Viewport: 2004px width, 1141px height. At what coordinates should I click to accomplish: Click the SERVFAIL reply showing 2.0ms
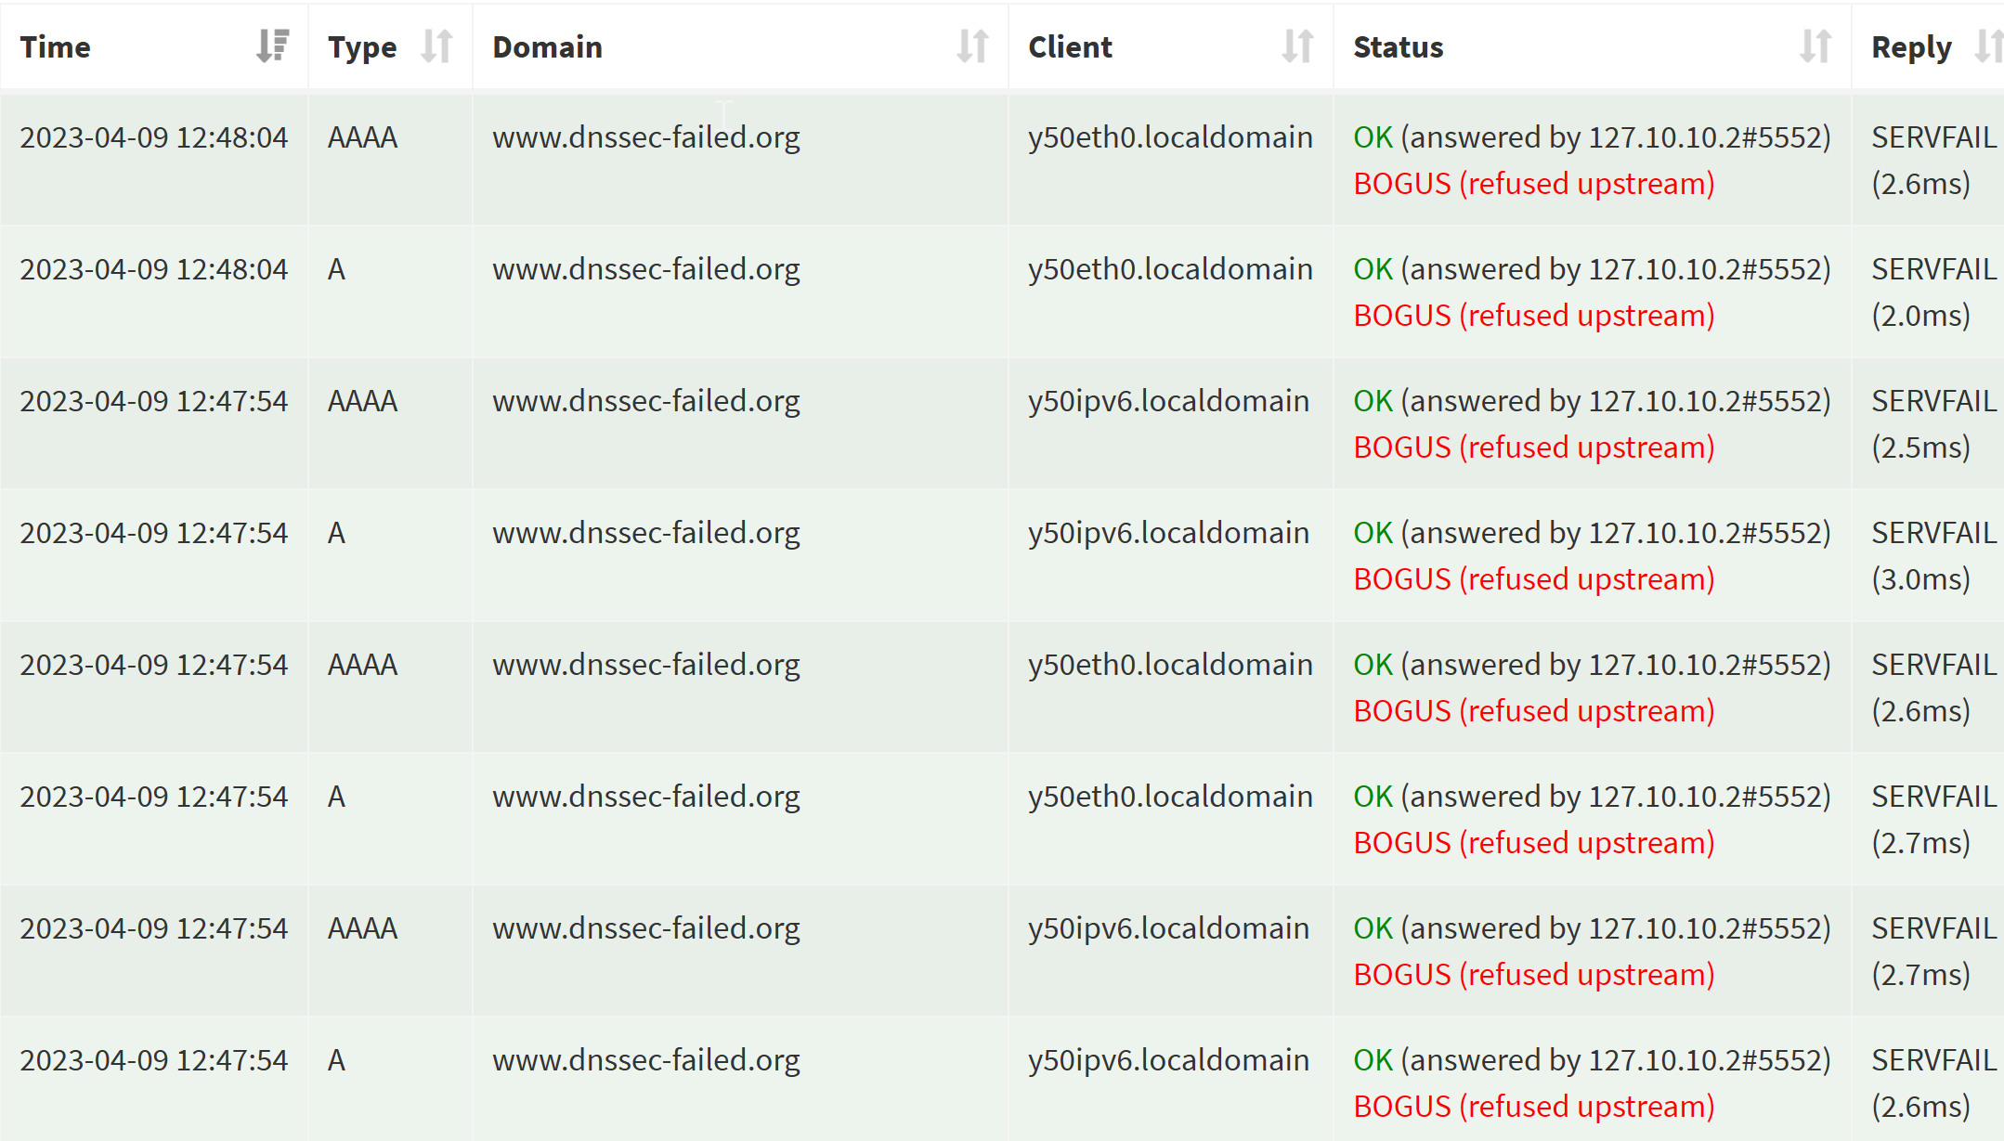(x=1933, y=292)
